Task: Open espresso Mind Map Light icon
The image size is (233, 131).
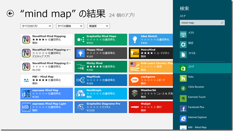Action: coord(26,107)
